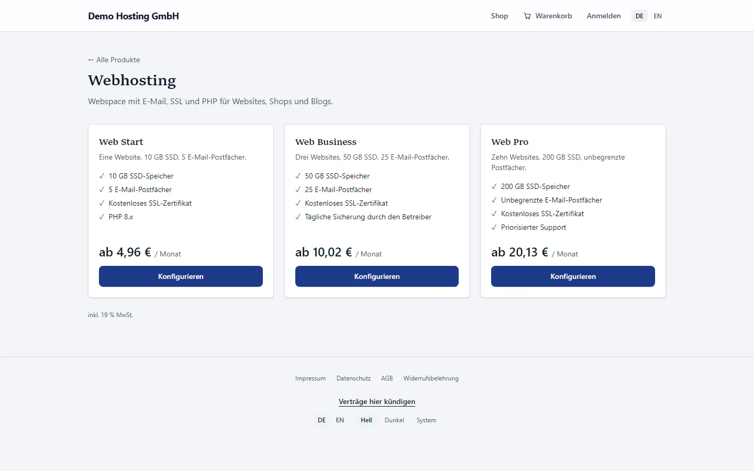Click 200 GB SSD-Speicher feature text
This screenshot has height=471, width=754.
[535, 186]
